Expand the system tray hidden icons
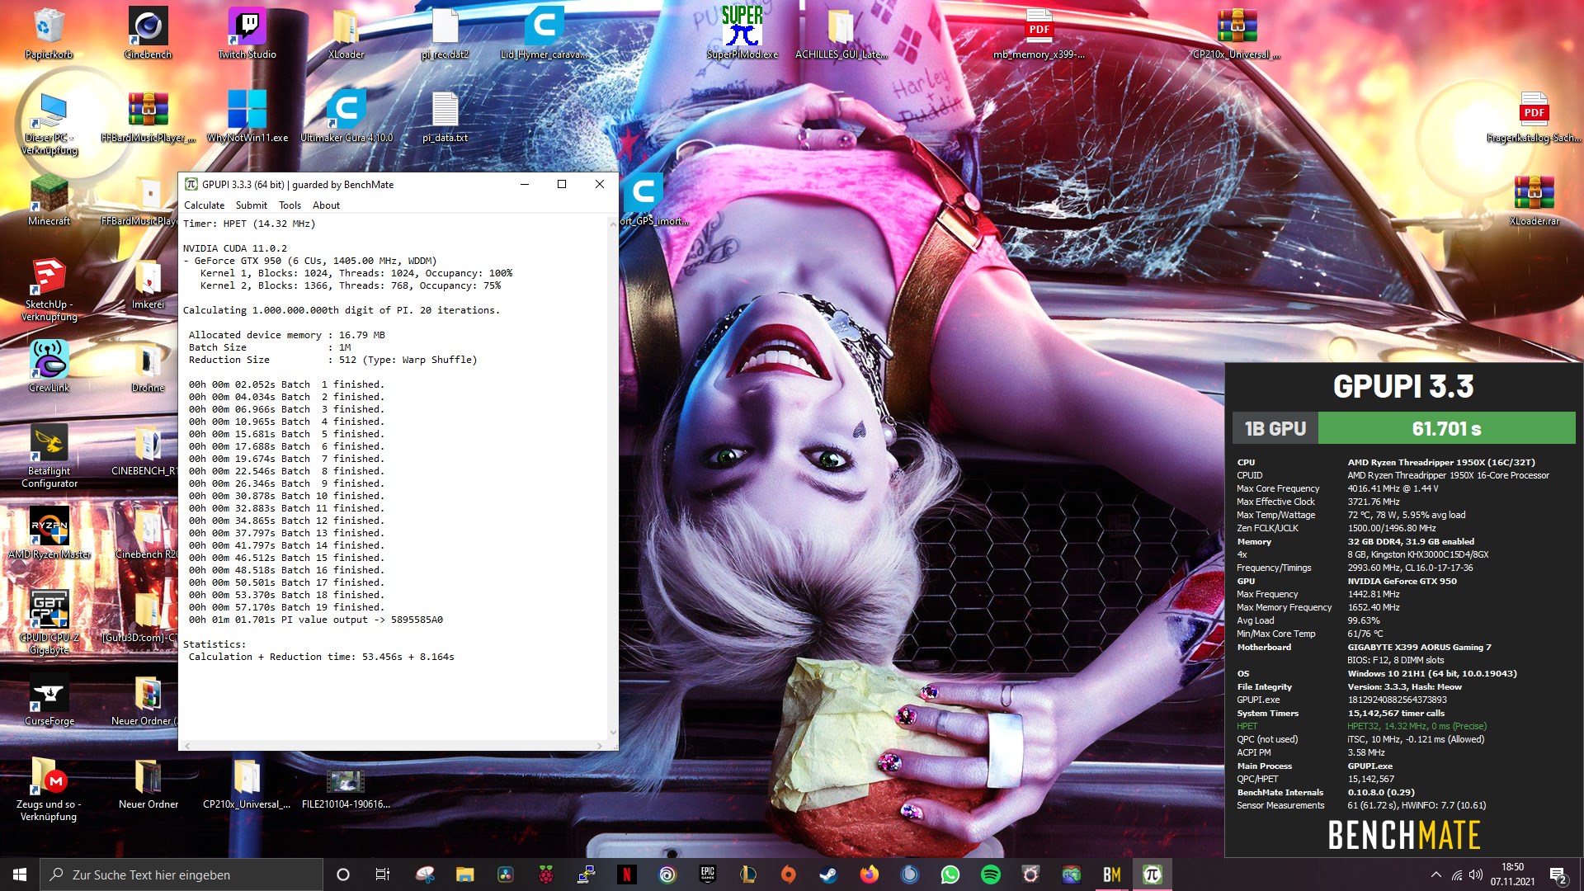This screenshot has width=1584, height=891. point(1435,874)
